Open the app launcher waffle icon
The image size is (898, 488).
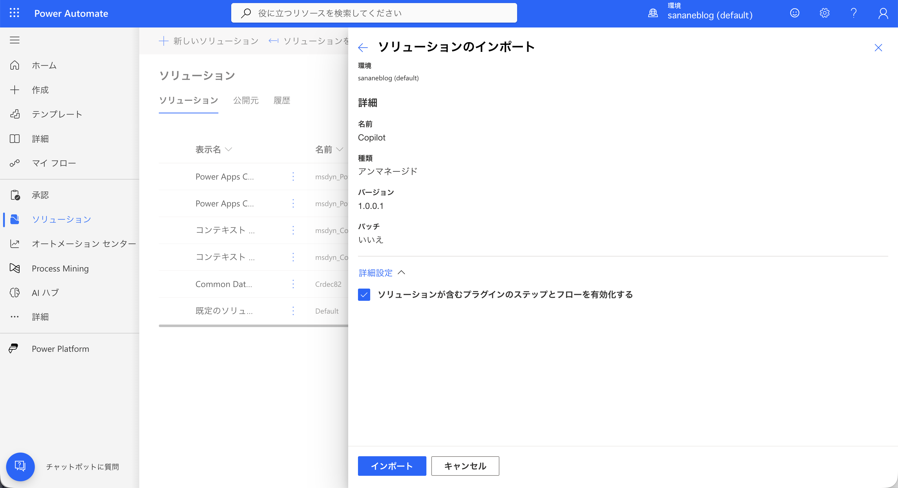(x=14, y=13)
